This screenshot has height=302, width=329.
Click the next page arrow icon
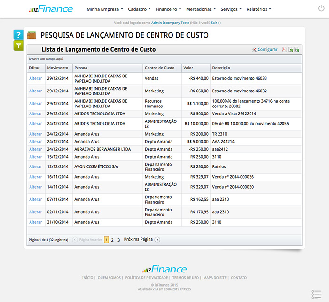click(157, 240)
